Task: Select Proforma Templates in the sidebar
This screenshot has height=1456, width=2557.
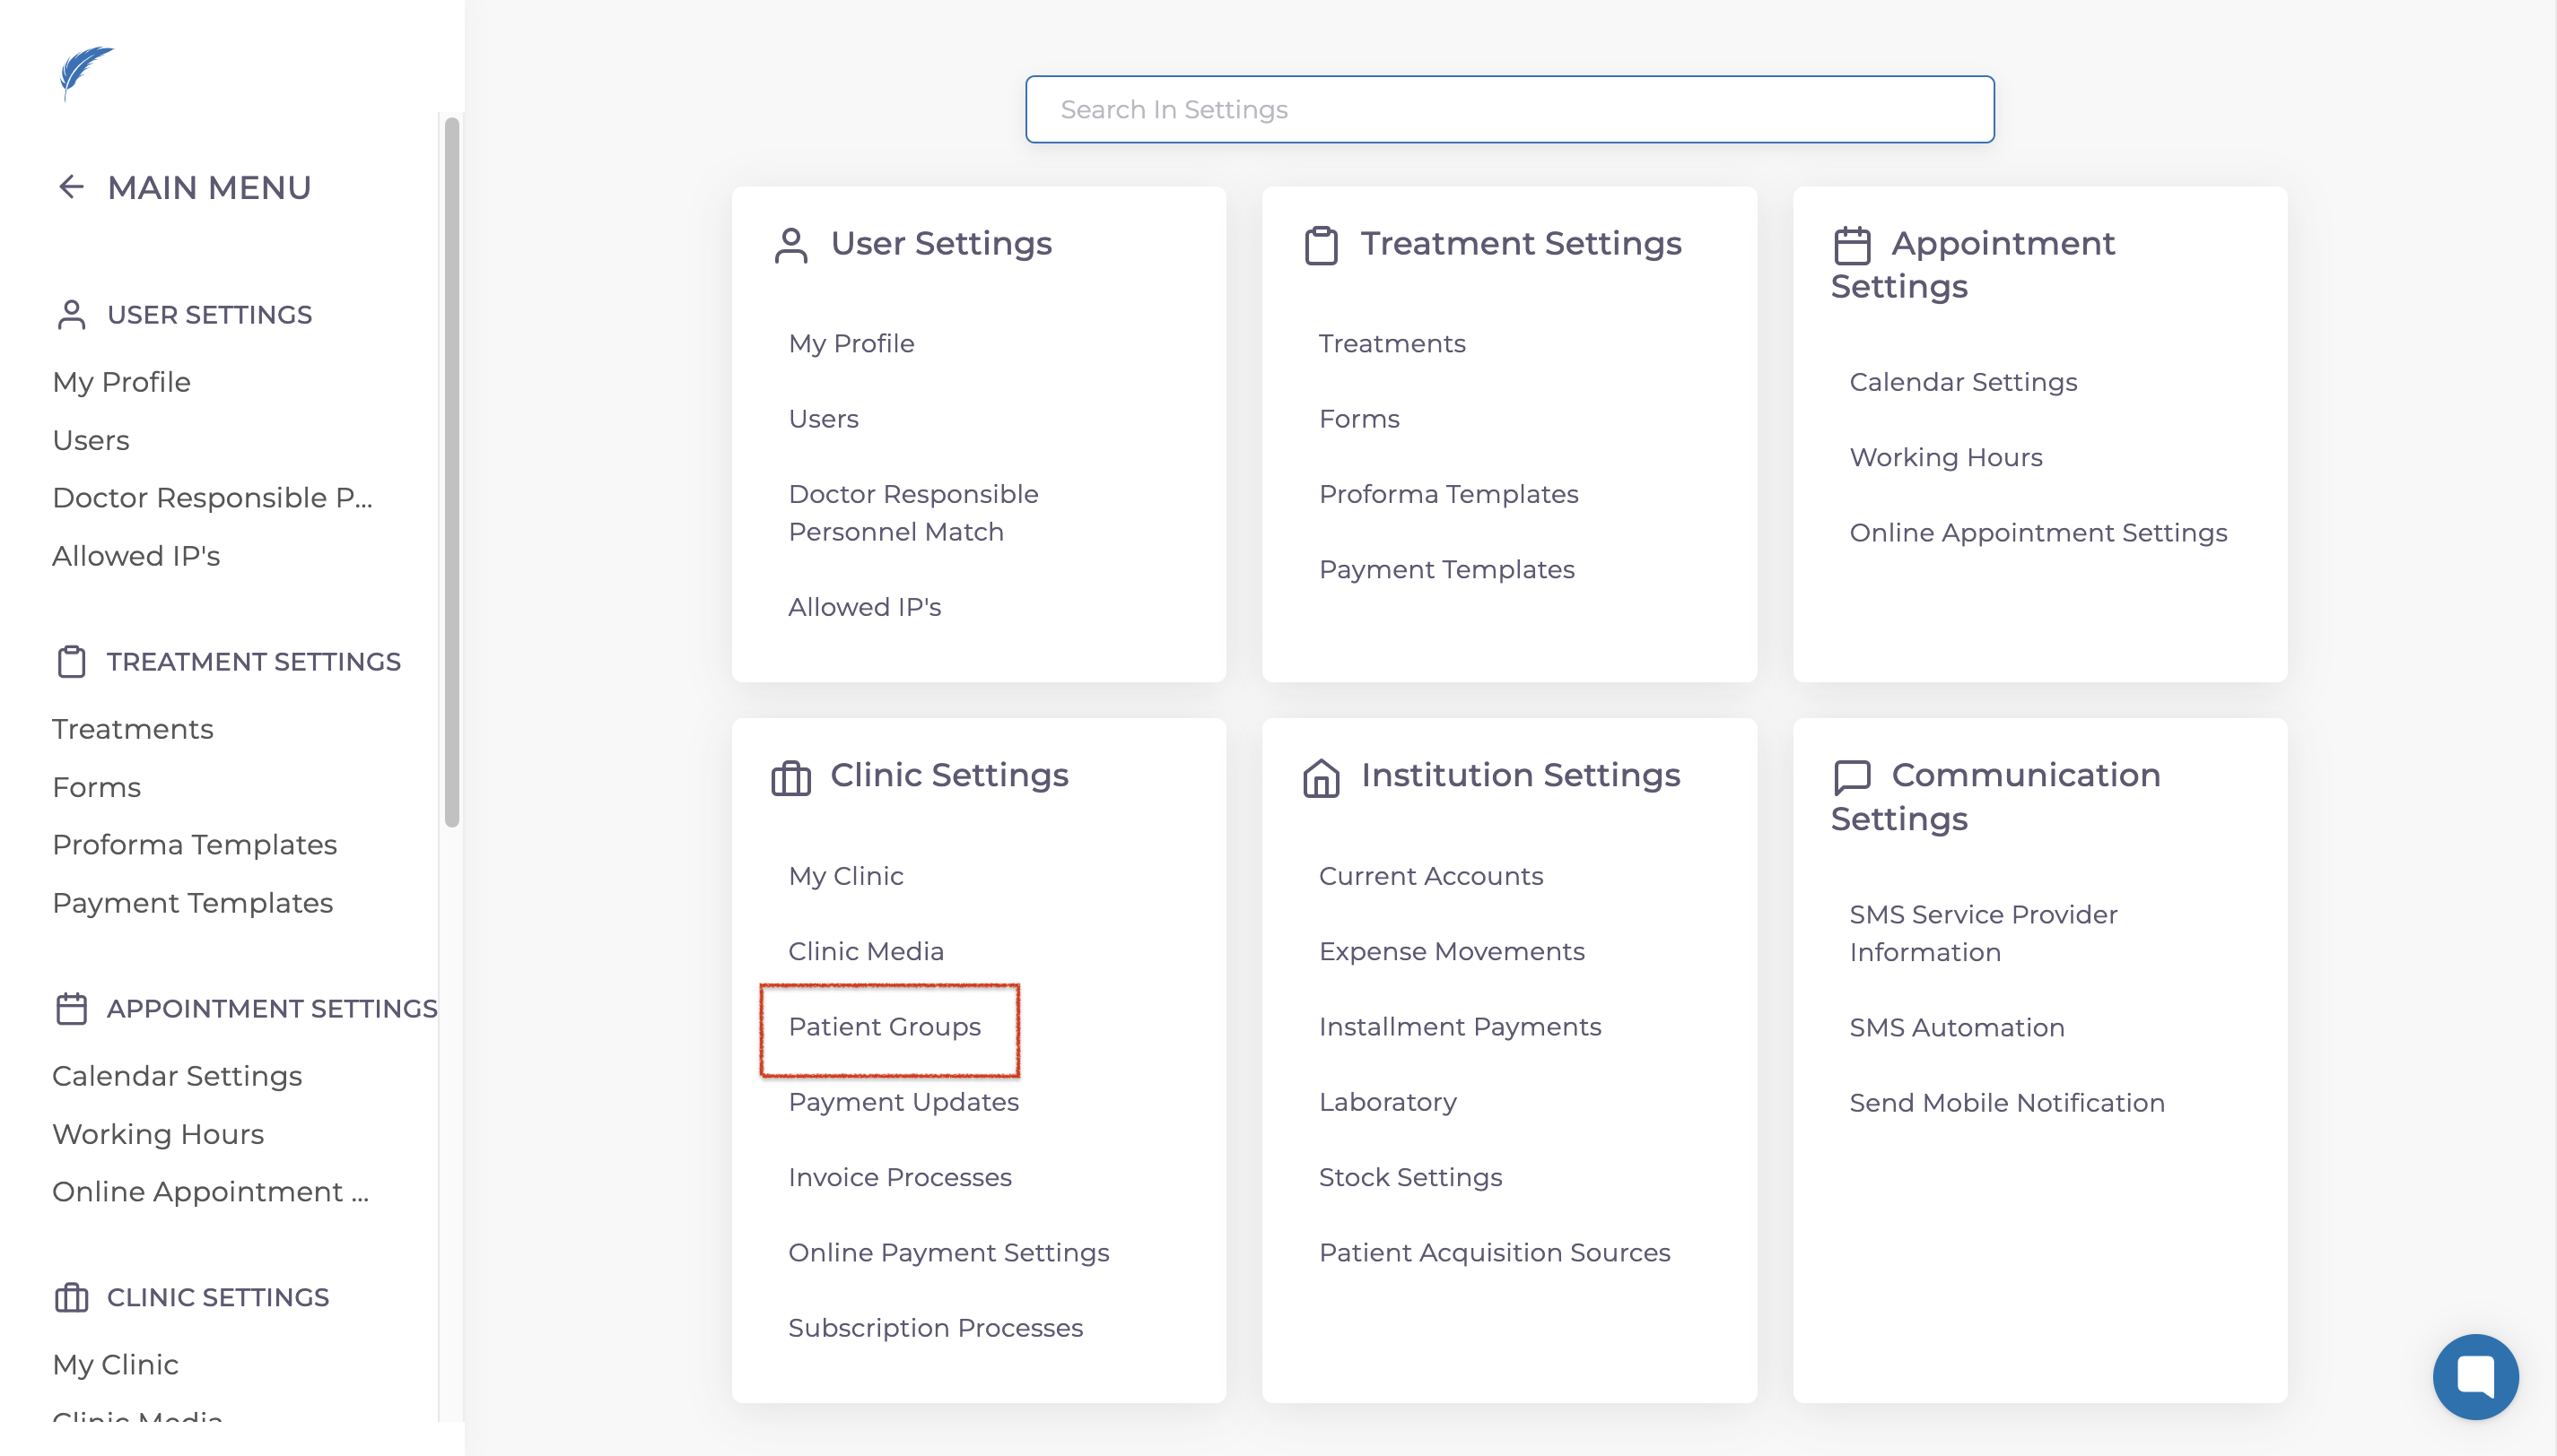Action: (x=194, y=845)
